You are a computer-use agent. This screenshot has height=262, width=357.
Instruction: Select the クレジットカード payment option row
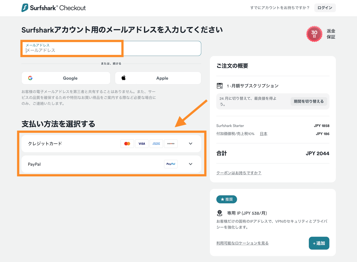point(111,143)
